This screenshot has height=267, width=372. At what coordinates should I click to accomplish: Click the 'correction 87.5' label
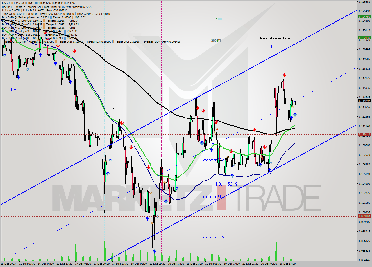[214, 237]
